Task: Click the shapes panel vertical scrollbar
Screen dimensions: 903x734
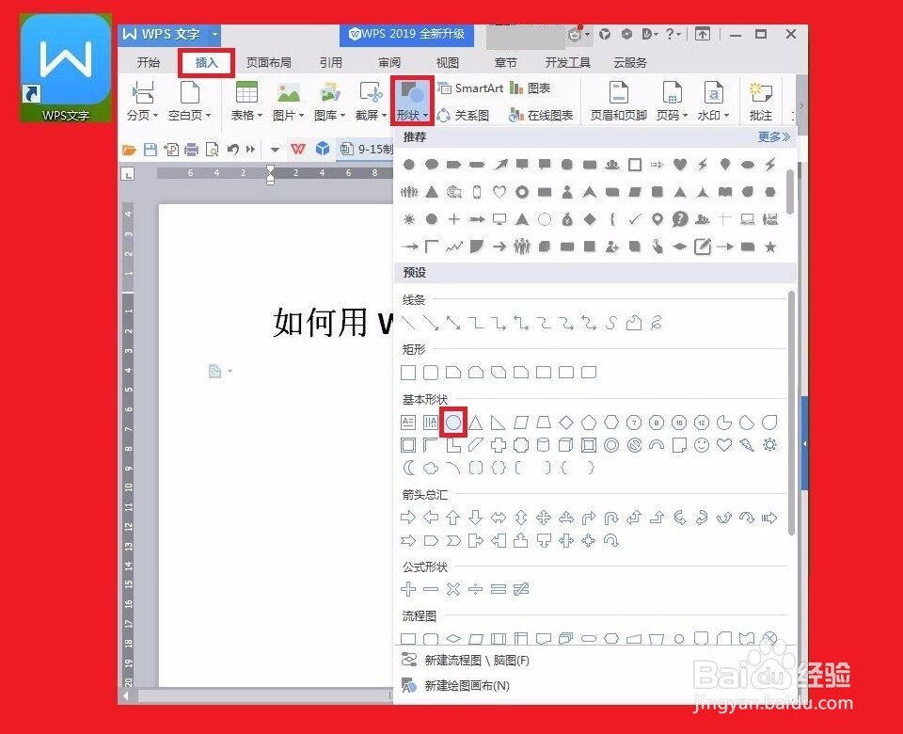Action: click(x=791, y=413)
